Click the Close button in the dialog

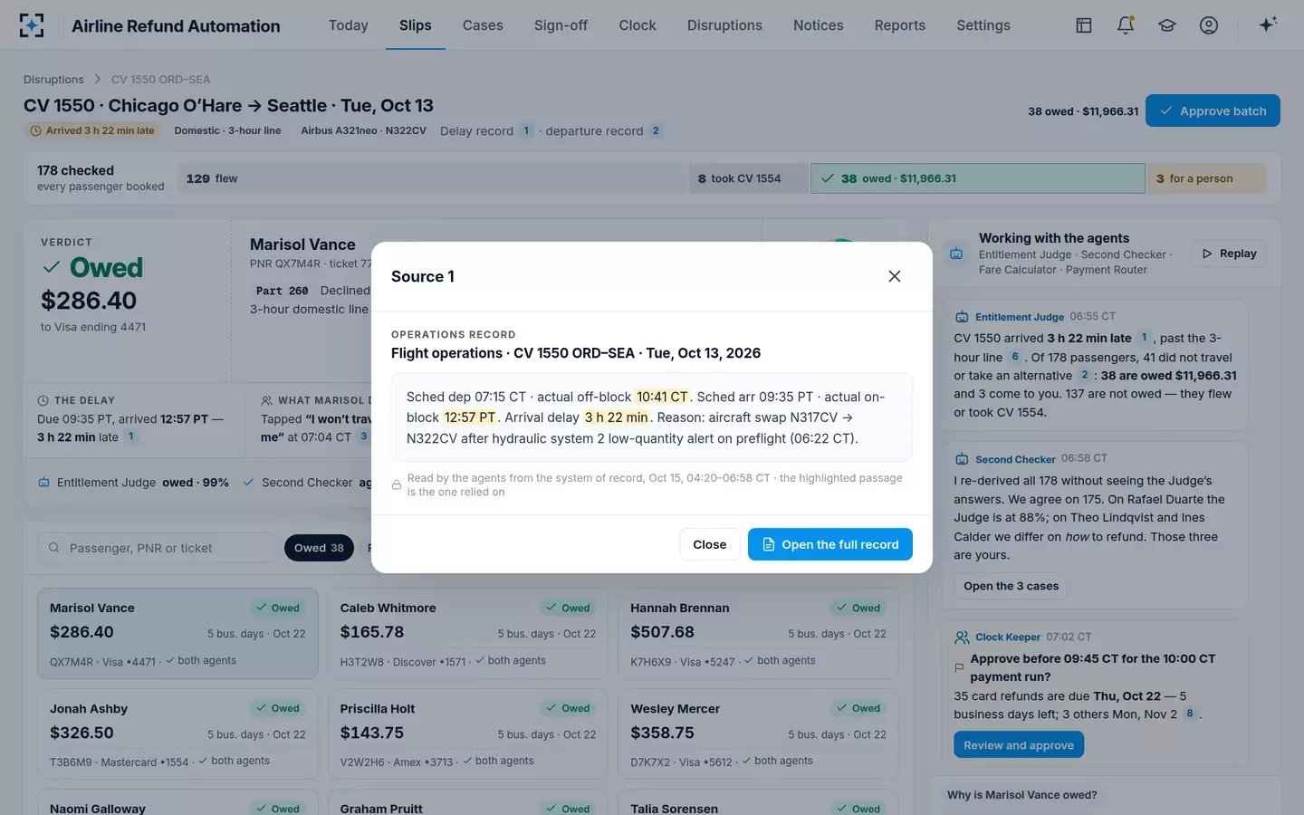coord(710,544)
